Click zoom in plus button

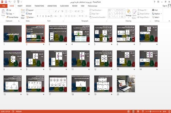[161, 112]
